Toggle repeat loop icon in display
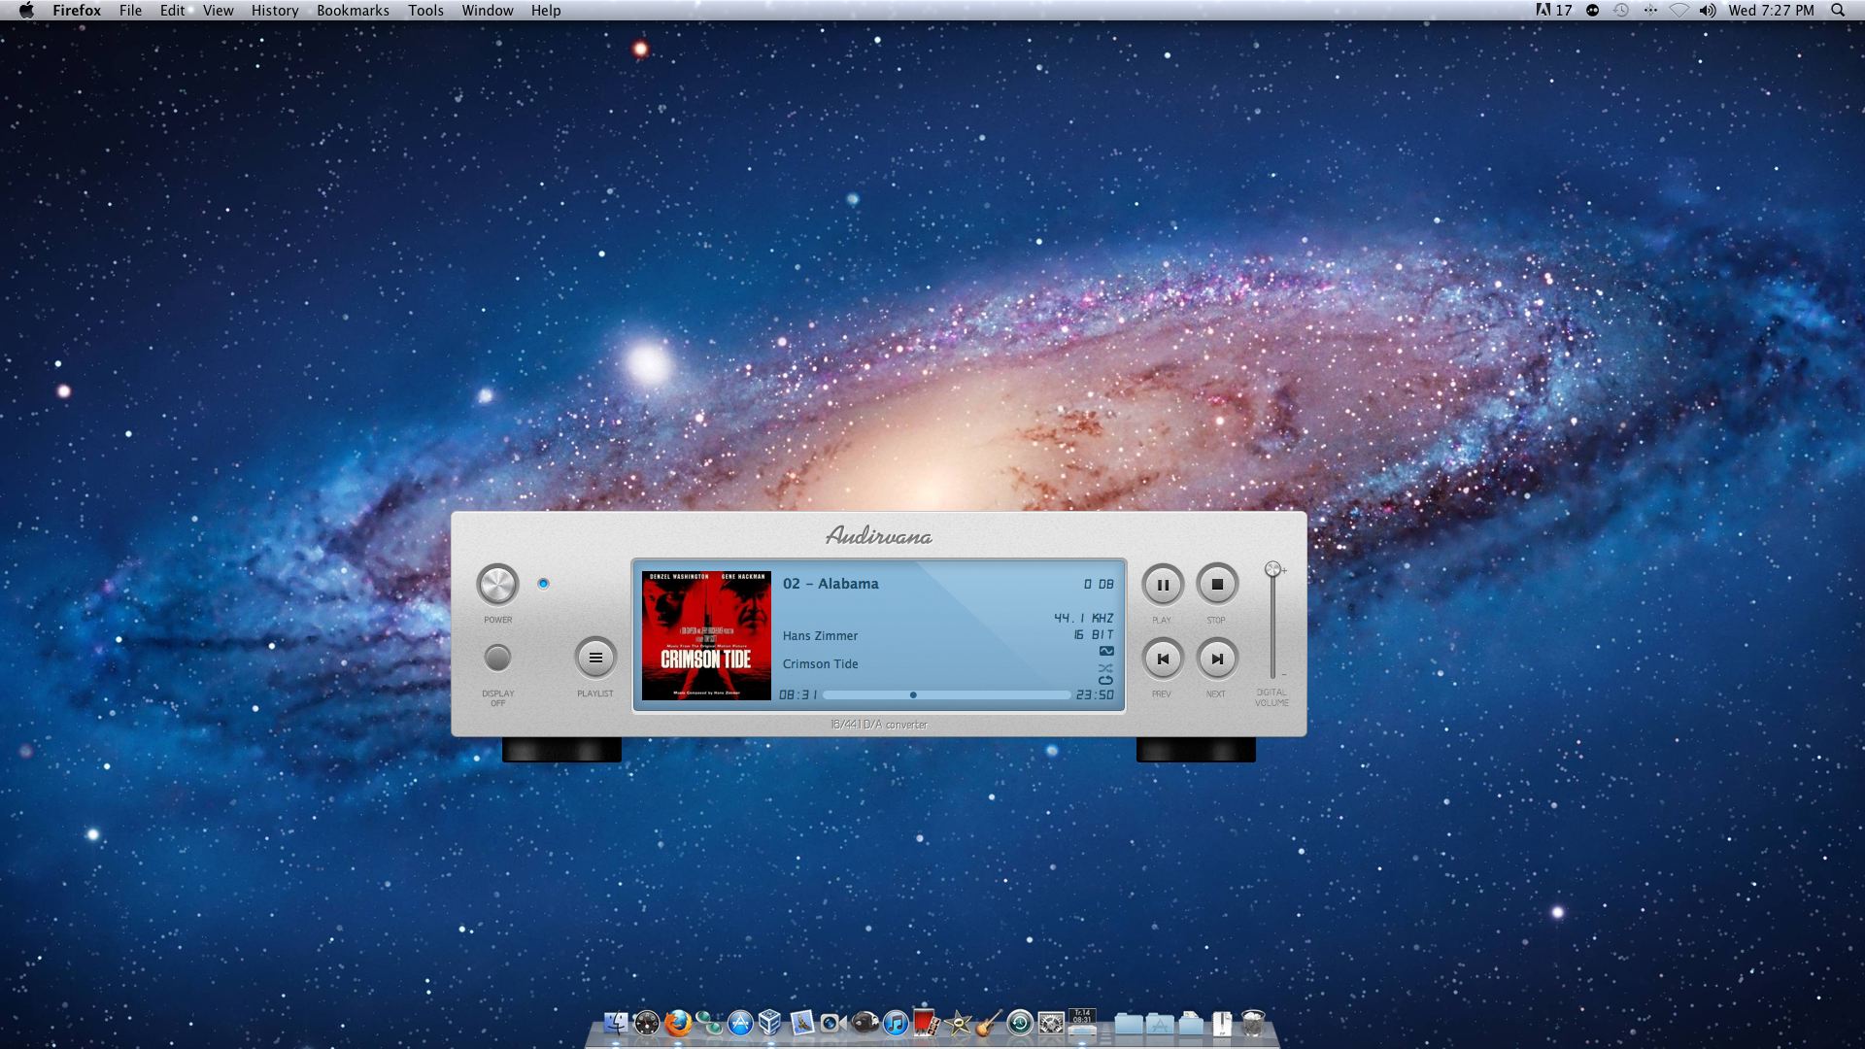1865x1049 pixels. click(x=1105, y=681)
